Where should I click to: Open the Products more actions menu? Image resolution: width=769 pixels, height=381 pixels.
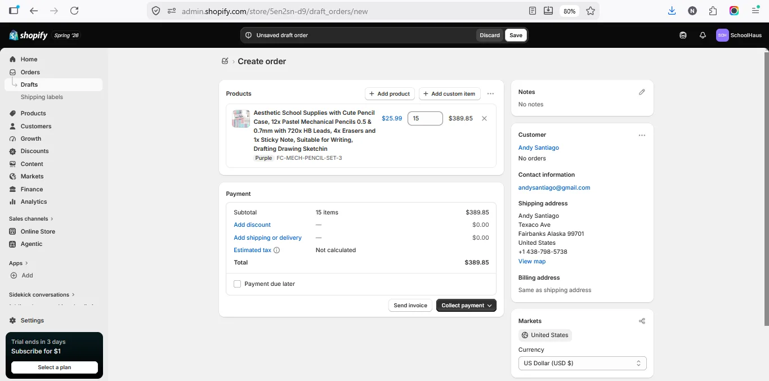click(x=490, y=93)
